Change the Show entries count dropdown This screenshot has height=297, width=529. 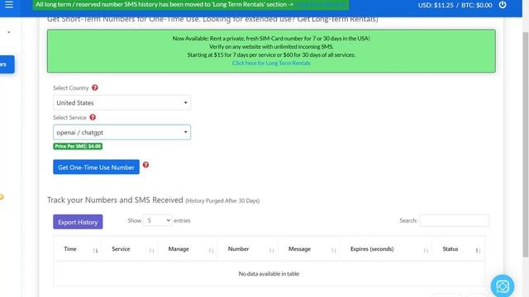point(158,220)
